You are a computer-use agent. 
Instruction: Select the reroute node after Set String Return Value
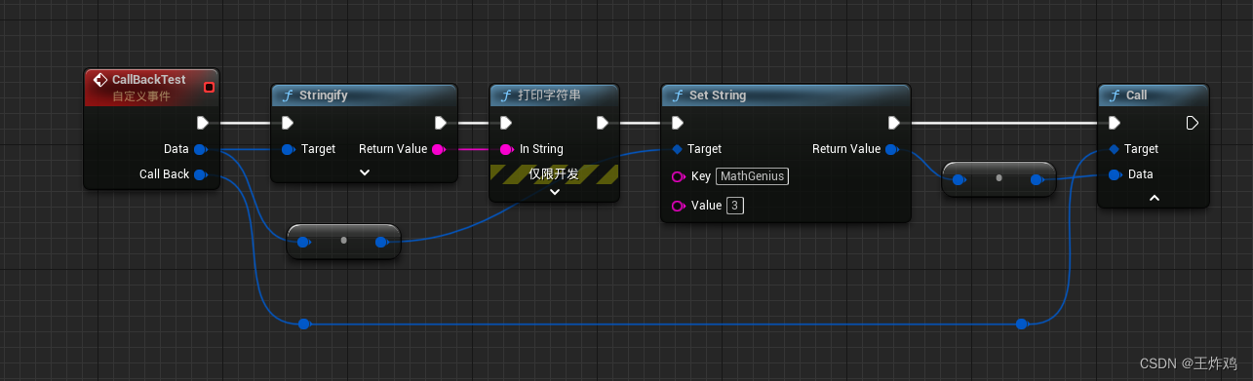point(998,179)
